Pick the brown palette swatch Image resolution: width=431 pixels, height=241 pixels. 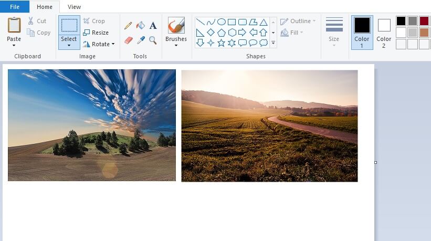[424, 33]
